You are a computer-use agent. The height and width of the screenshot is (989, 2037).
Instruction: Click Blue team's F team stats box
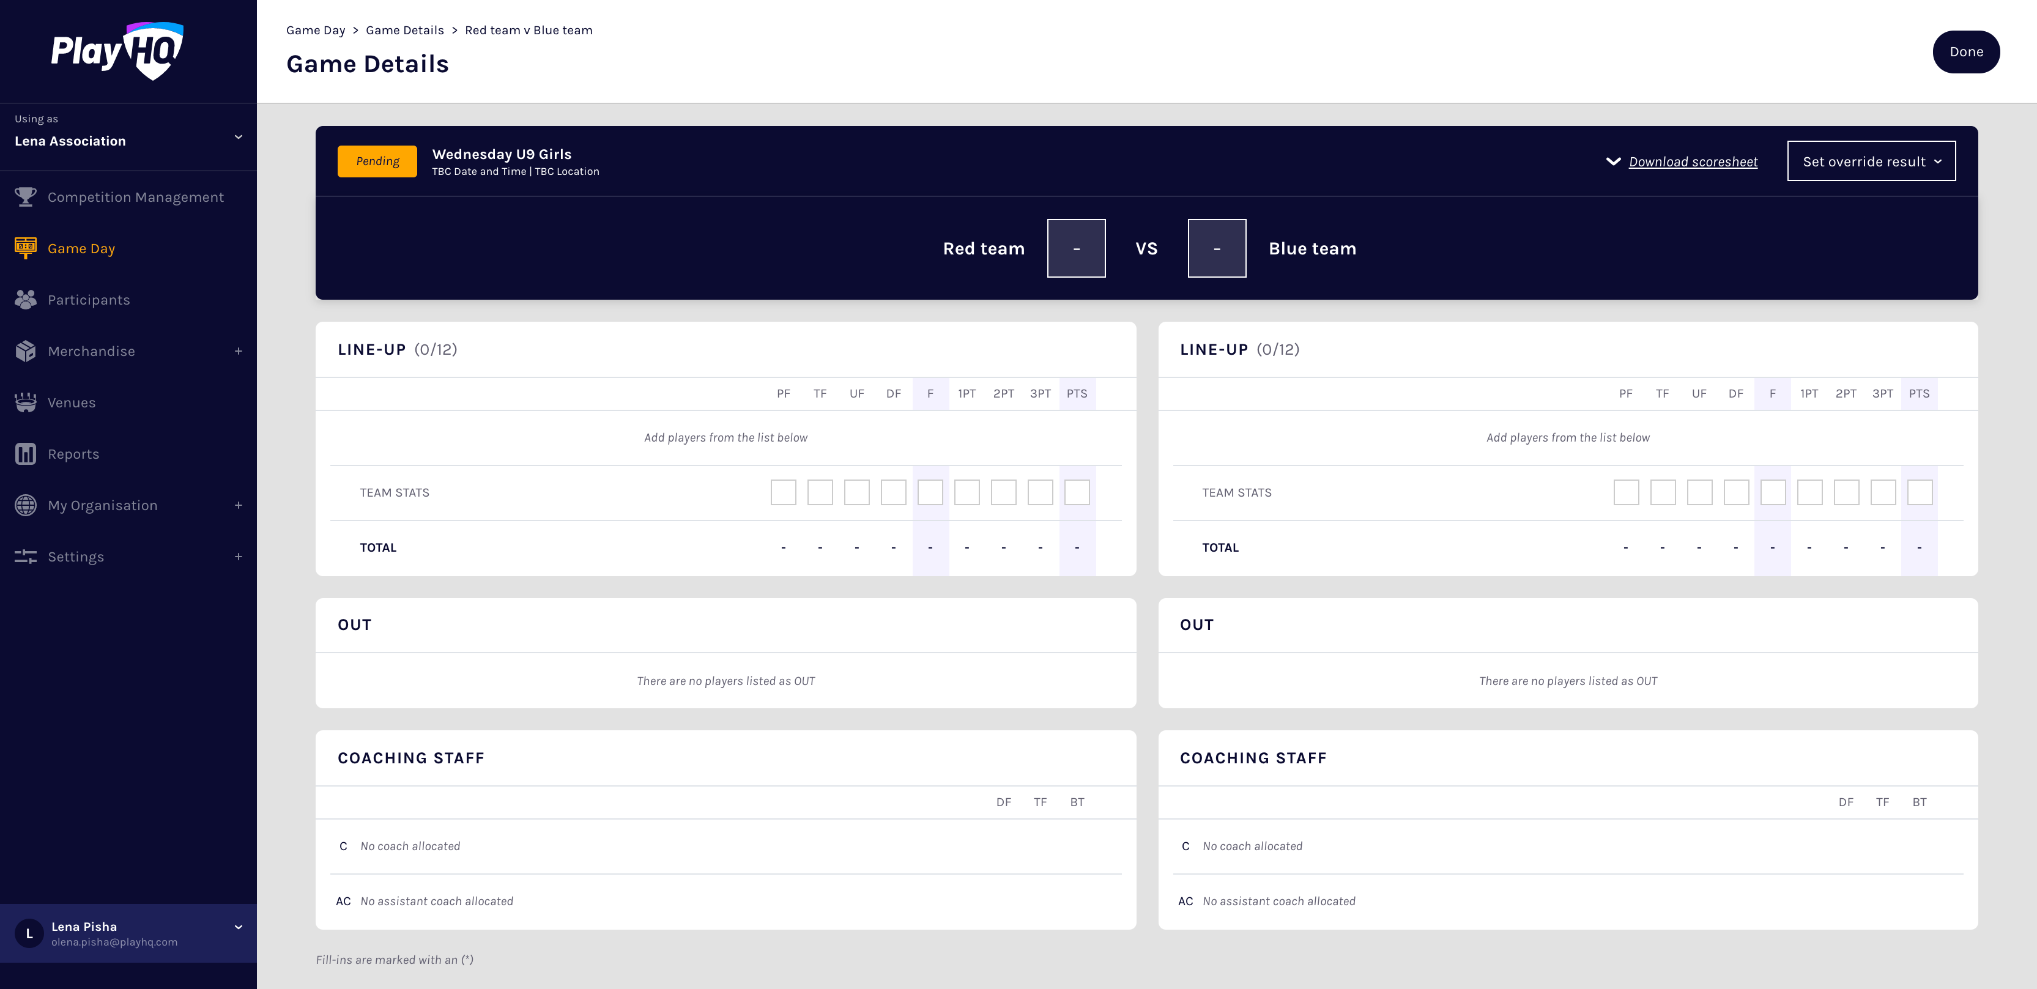click(x=1772, y=492)
